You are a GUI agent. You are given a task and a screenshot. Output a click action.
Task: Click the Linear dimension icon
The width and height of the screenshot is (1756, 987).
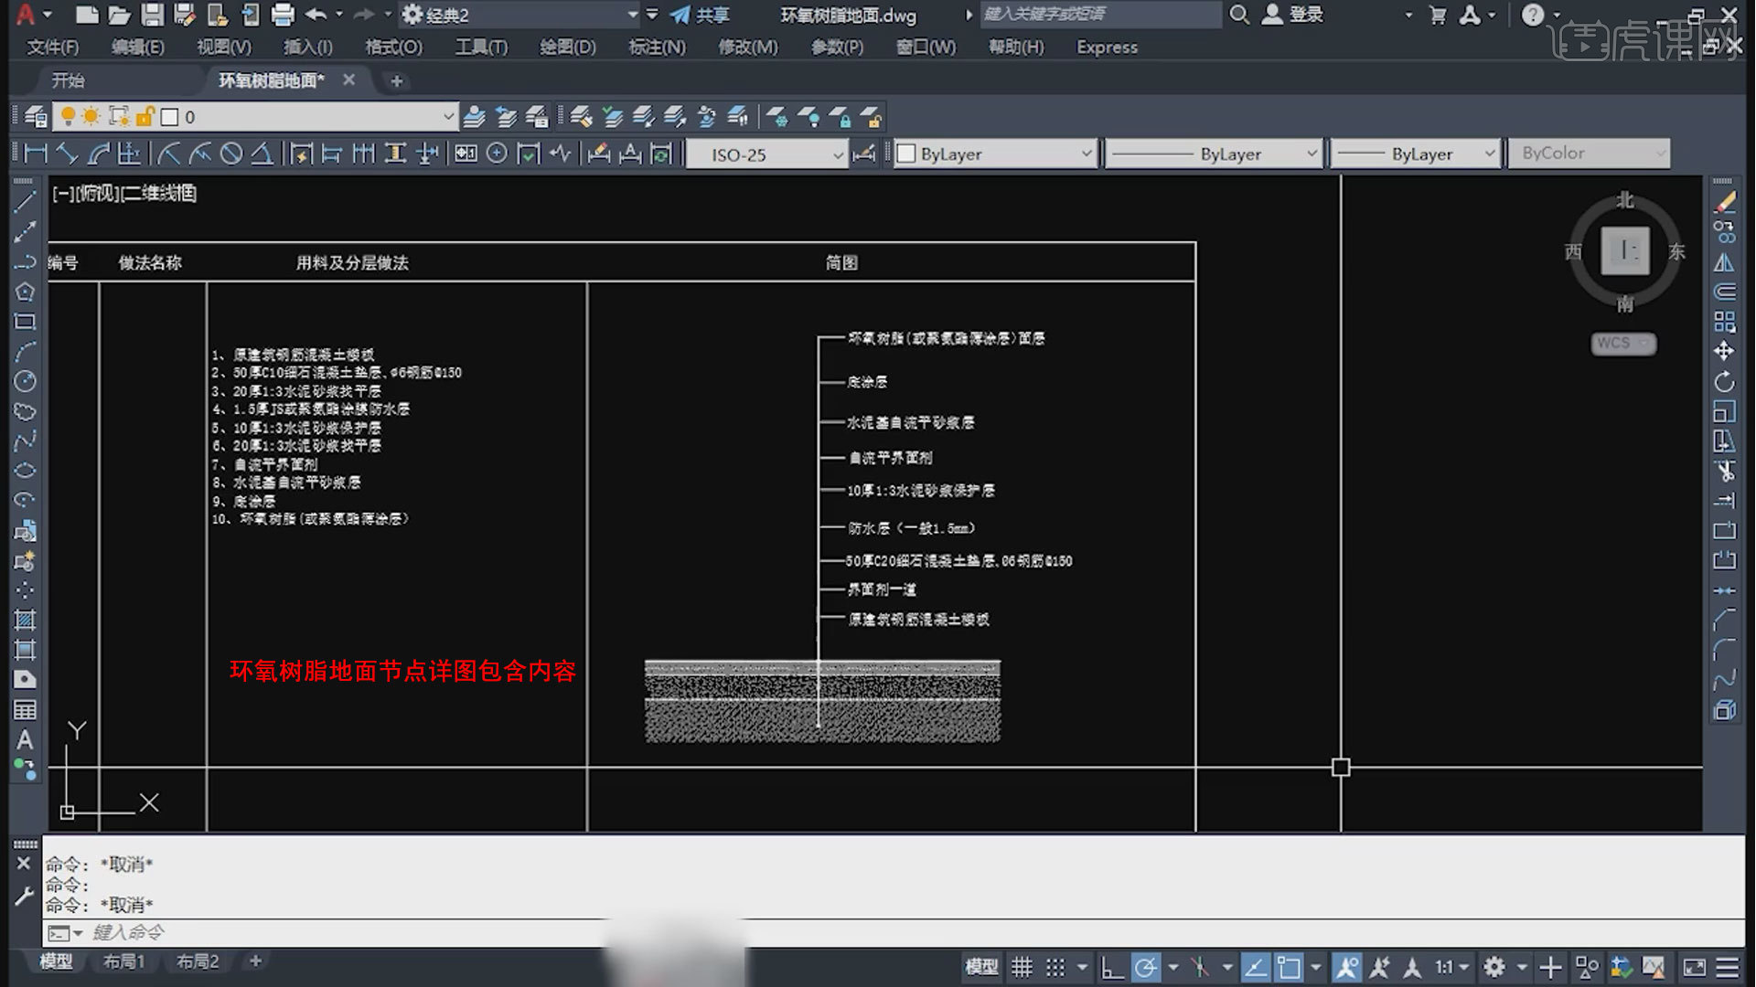[x=36, y=154]
